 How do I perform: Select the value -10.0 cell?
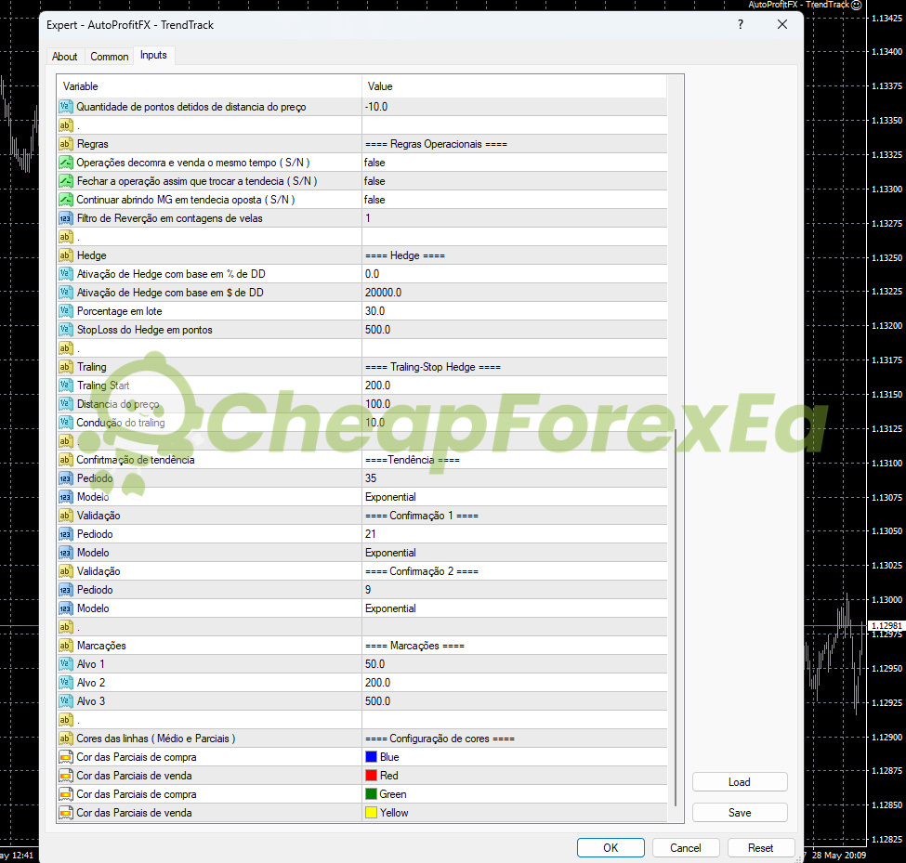tap(514, 106)
